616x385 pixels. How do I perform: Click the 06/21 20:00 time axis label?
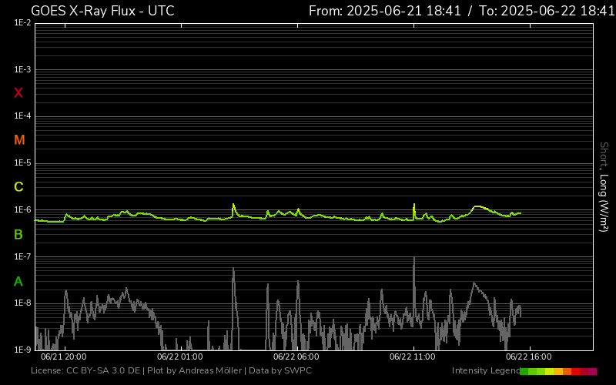63,357
